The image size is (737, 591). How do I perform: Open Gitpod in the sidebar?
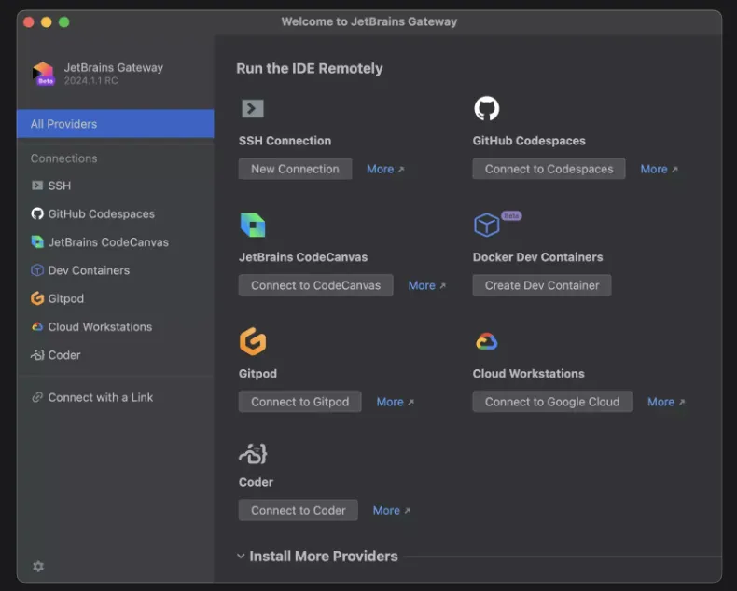pyautogui.click(x=115, y=298)
